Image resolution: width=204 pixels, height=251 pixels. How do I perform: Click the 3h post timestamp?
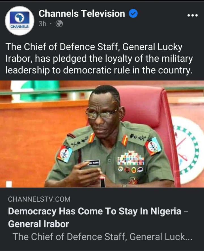pos(42,24)
